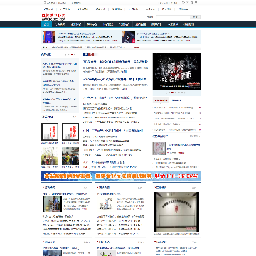Open the TikTok logo thumbnail in top strip
Screen dimensions: 256x256
click(x=129, y=37)
